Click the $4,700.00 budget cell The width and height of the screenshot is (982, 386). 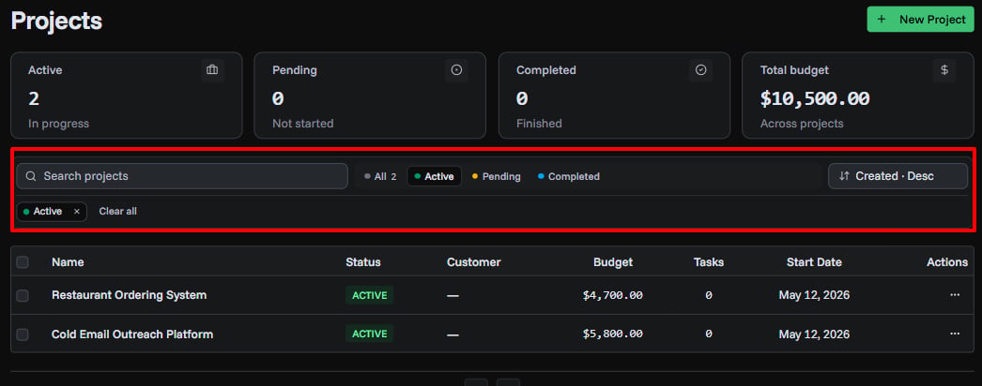click(612, 295)
